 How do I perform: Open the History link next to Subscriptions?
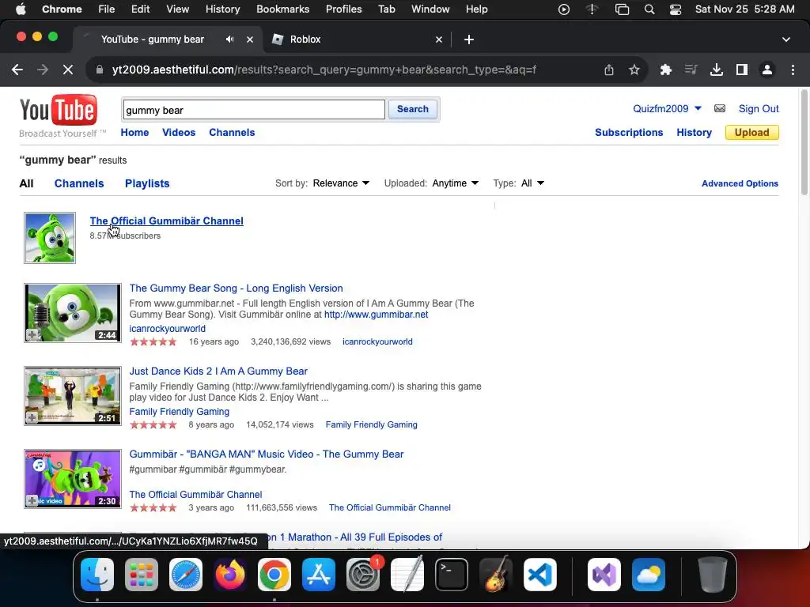pos(694,133)
